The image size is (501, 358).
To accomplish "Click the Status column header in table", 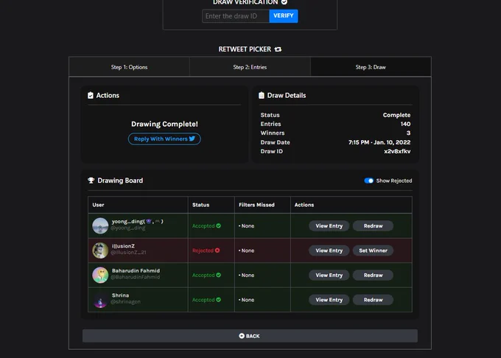I will (x=200, y=205).
